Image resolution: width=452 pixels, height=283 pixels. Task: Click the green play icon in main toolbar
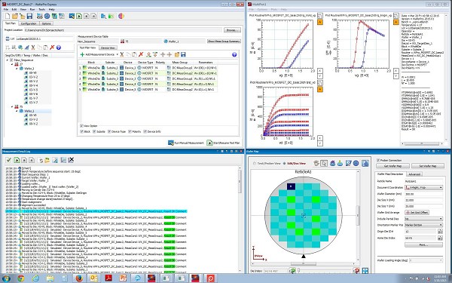(x=79, y=16)
